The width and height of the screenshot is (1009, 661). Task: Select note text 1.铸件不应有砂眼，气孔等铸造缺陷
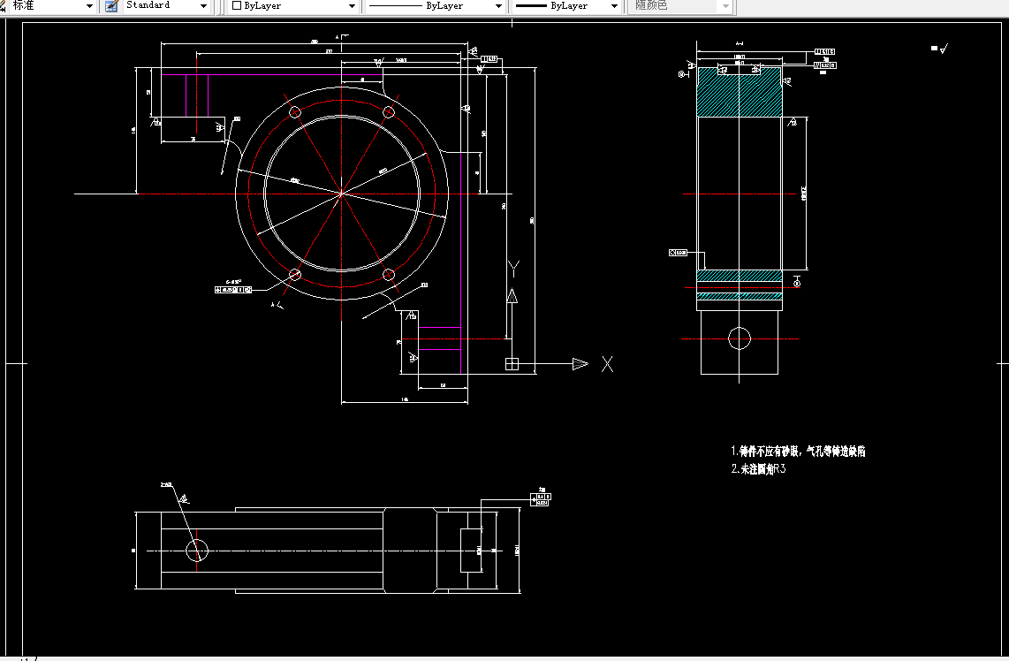798,452
